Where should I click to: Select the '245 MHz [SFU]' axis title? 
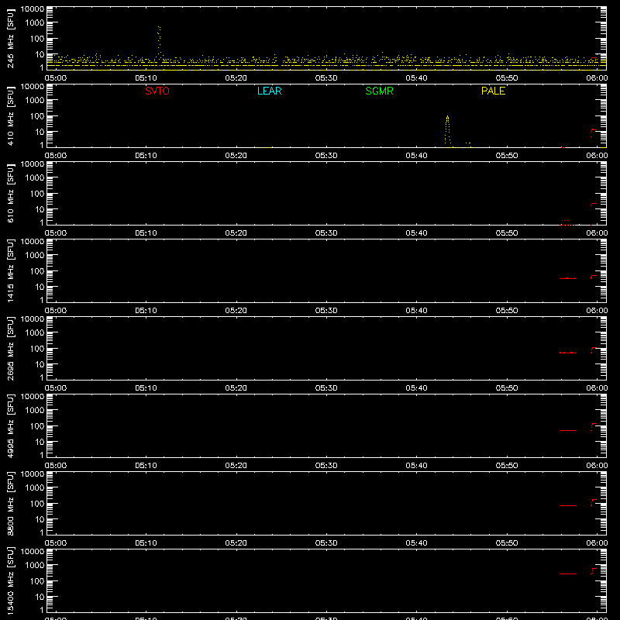[x=10, y=38]
